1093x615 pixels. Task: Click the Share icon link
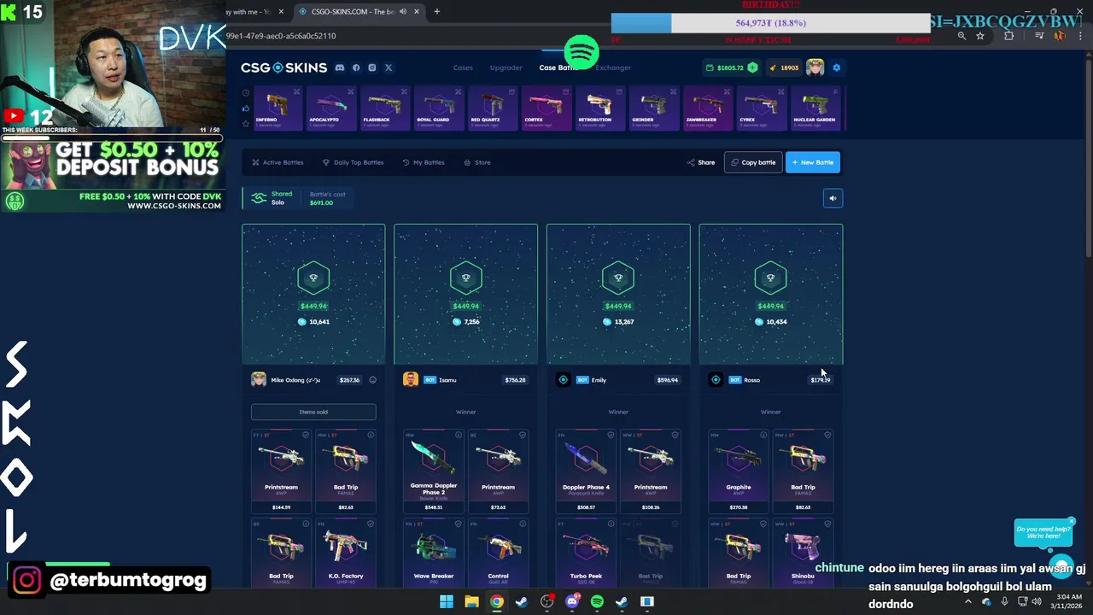point(701,162)
